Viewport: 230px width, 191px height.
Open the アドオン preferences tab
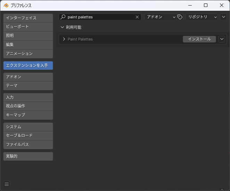coord(28,77)
